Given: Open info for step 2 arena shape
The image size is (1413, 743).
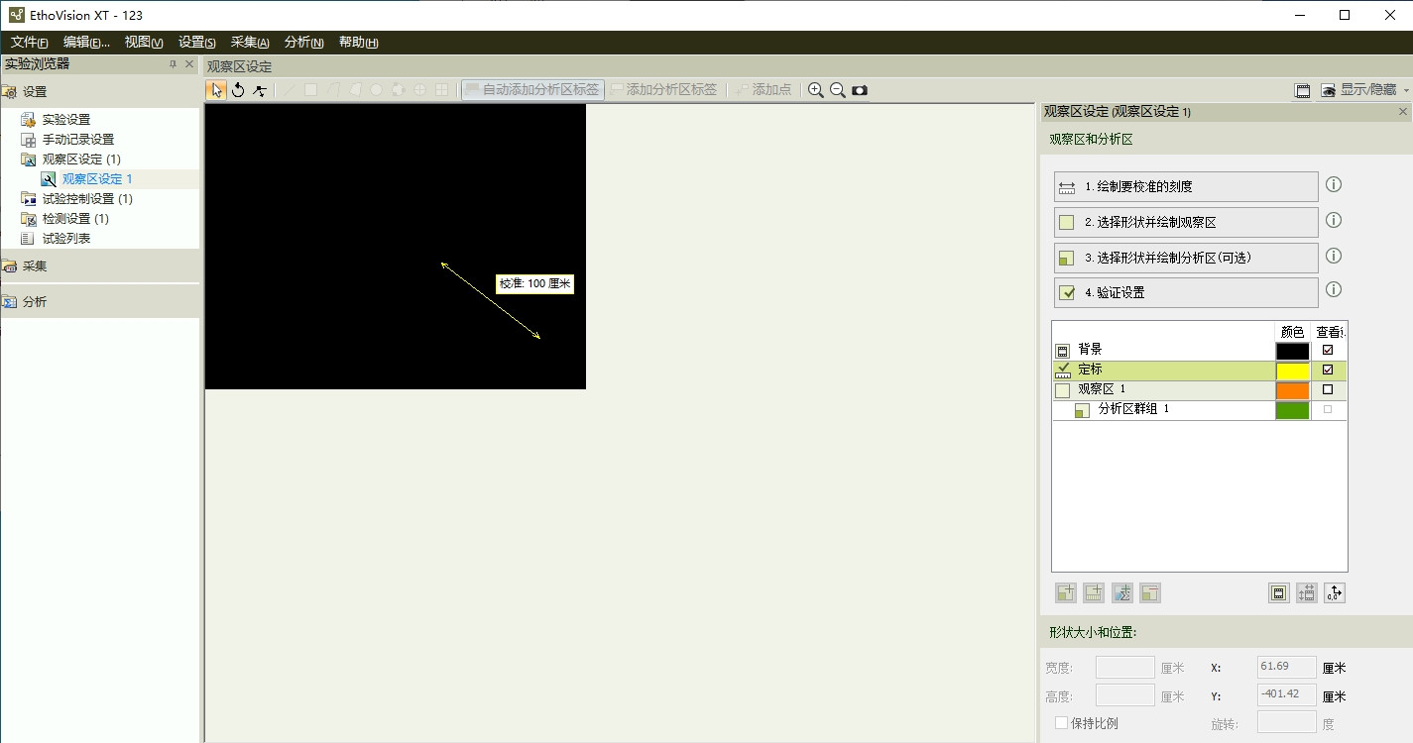Looking at the screenshot, I should (x=1334, y=220).
